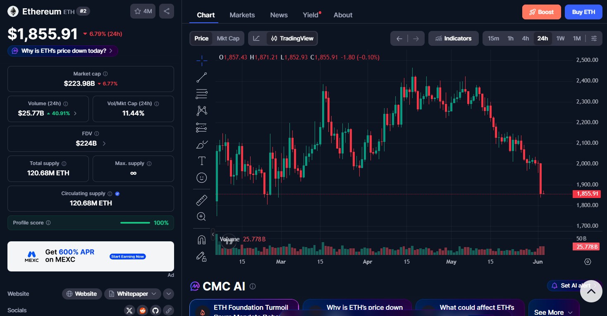
Task: Redo chart action with right arrow
Action: (x=416, y=38)
